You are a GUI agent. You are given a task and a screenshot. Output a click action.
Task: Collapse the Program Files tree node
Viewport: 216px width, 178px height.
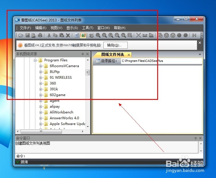tap(35, 60)
